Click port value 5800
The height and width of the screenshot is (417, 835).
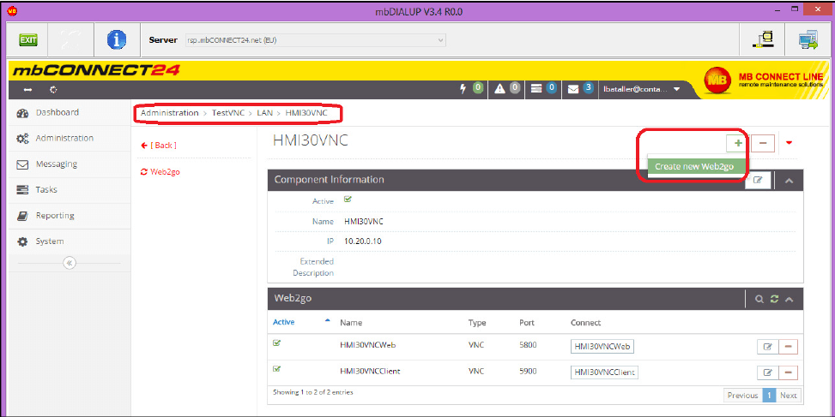coord(528,345)
